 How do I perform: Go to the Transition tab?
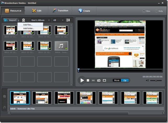[60, 11]
